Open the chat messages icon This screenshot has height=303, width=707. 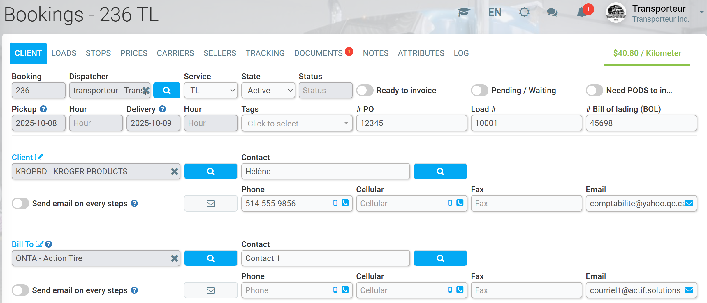pyautogui.click(x=552, y=12)
